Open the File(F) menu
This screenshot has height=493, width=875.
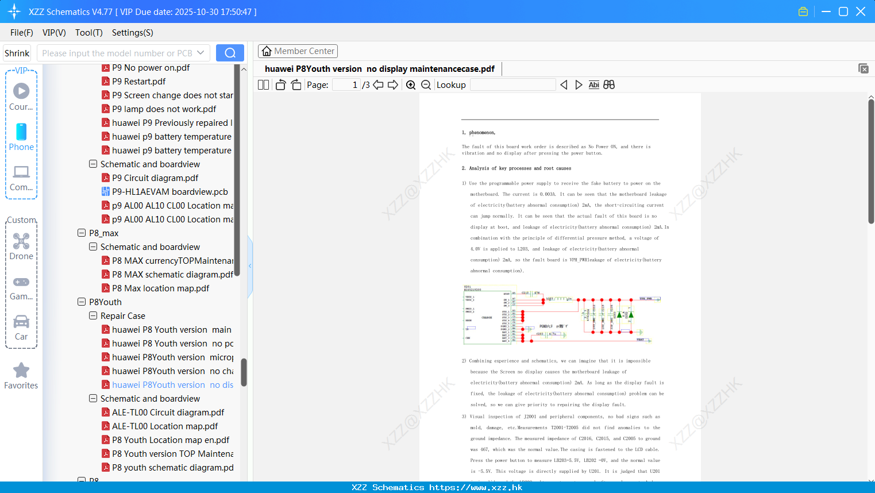(22, 33)
